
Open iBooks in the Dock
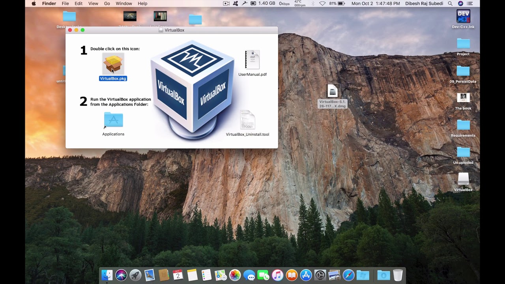pyautogui.click(x=292, y=275)
